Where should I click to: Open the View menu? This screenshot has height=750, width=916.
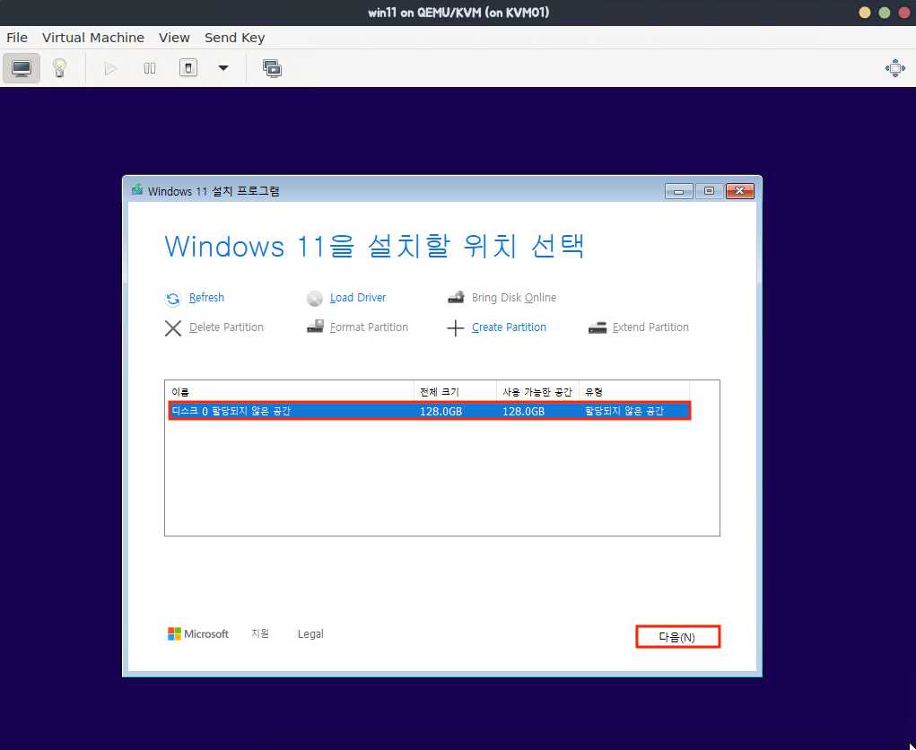point(174,38)
